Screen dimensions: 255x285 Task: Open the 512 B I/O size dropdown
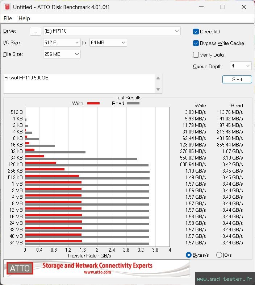[x=62, y=42]
